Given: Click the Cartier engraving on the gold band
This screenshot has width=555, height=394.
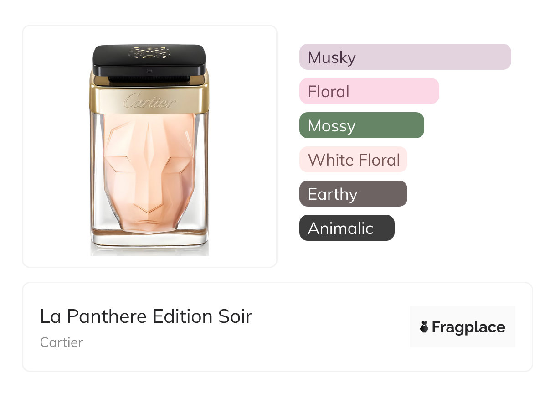Looking at the screenshot, I should click(x=149, y=101).
